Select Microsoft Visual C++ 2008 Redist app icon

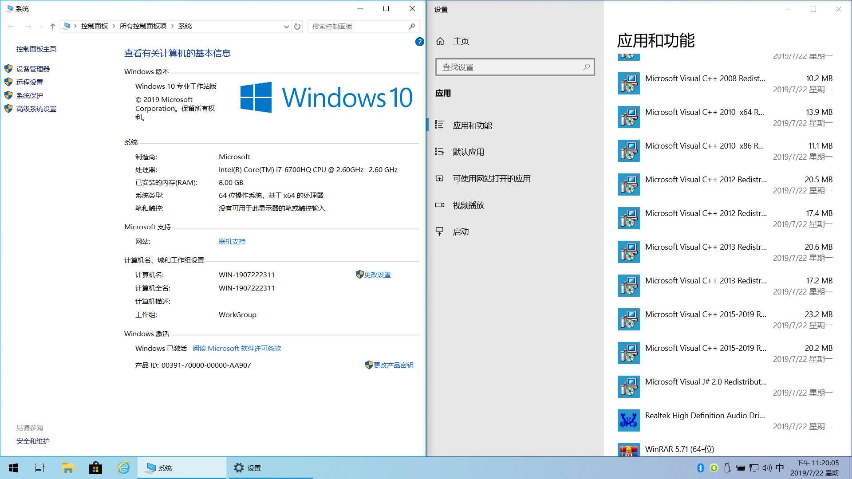coord(629,83)
